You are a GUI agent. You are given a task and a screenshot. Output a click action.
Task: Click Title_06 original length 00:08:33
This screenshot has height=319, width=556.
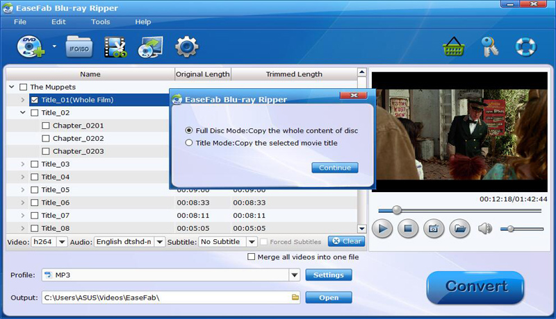[x=193, y=202]
